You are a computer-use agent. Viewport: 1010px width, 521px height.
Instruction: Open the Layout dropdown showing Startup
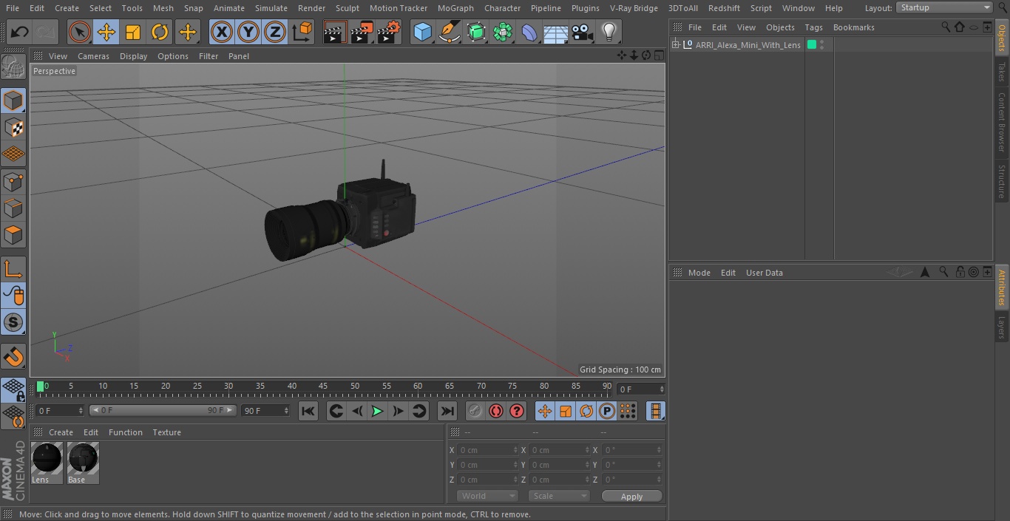944,7
